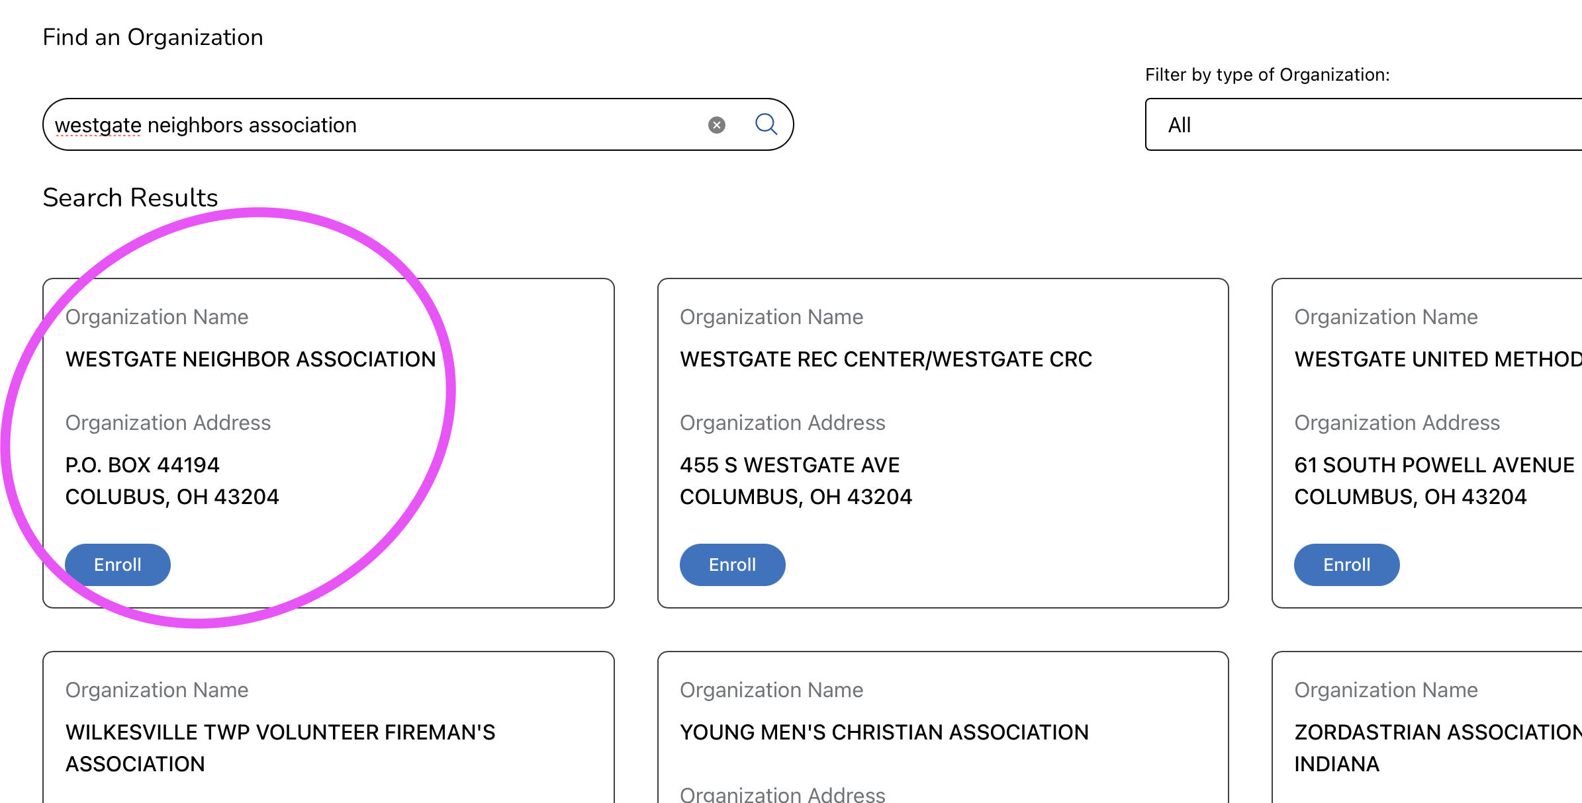Clear the search text with the X icon
The height and width of the screenshot is (803, 1582).
[716, 125]
